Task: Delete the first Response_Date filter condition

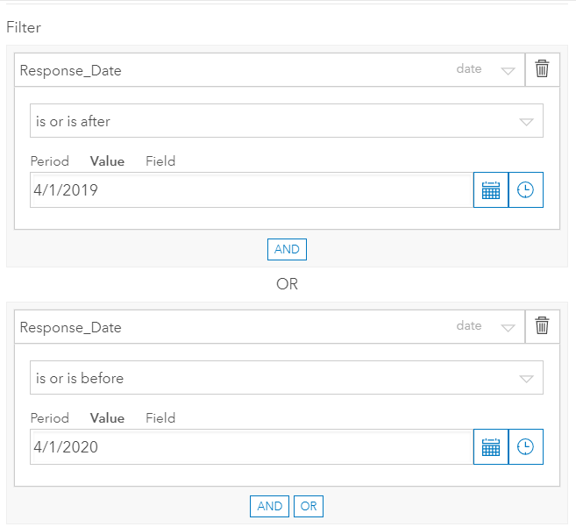Action: (542, 70)
